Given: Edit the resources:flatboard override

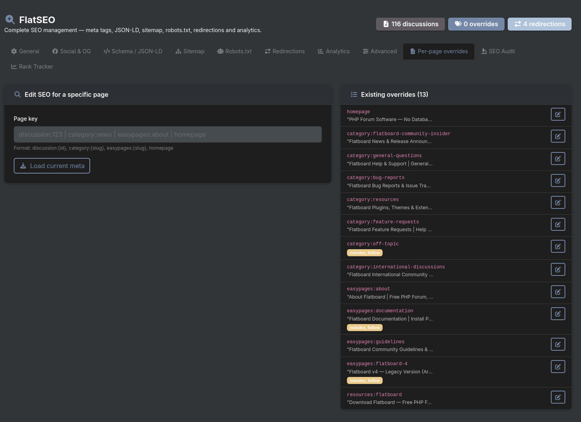Looking at the screenshot, I should coord(557,397).
